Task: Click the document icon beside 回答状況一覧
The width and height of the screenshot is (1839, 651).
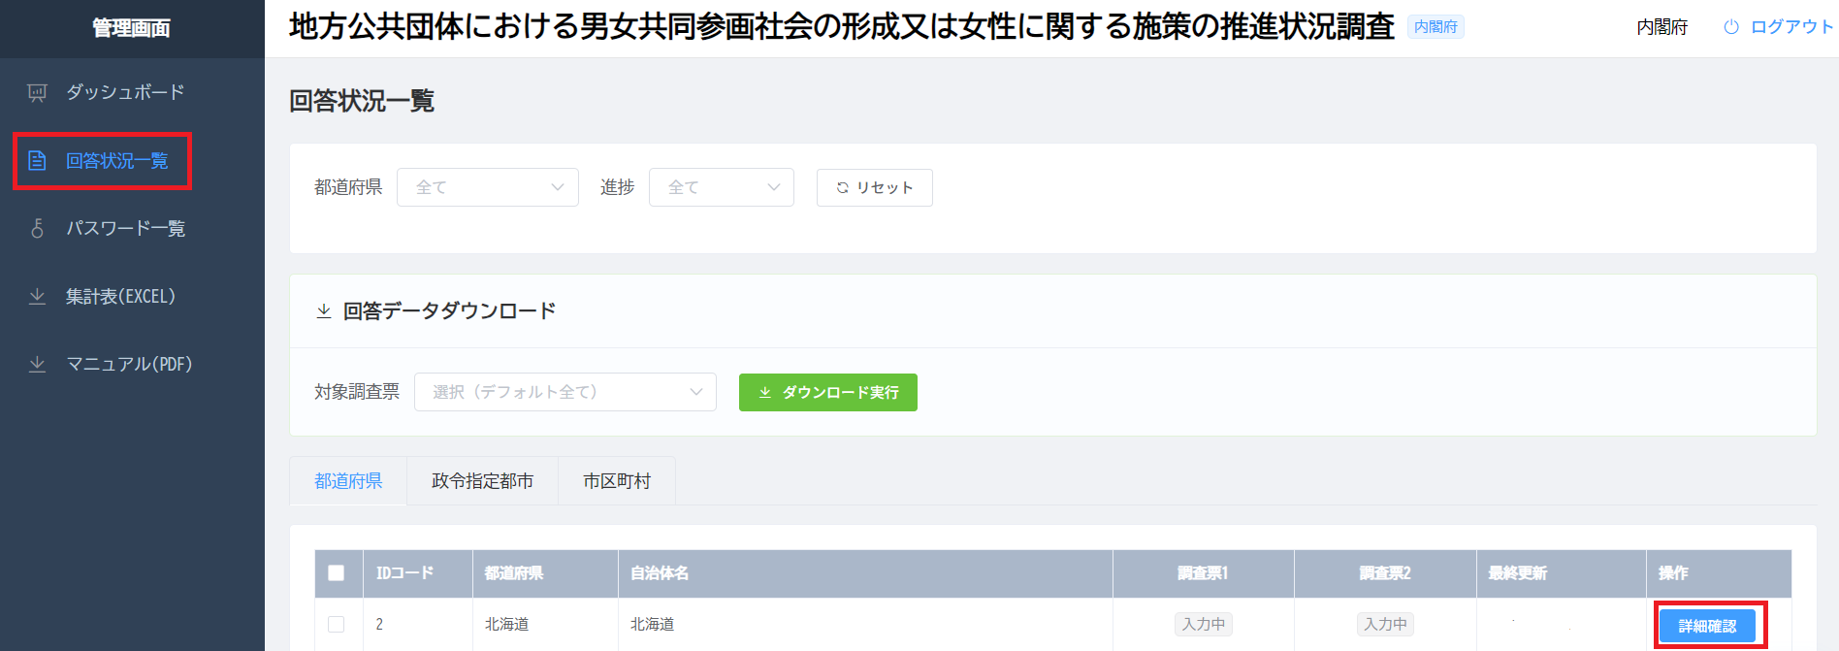Action: point(37,160)
